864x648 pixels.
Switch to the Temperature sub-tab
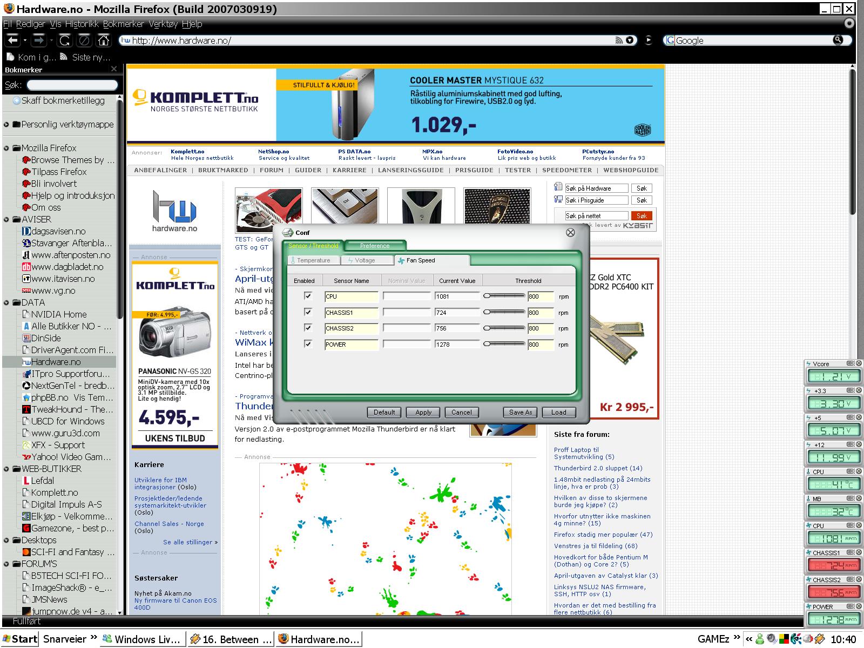(314, 260)
